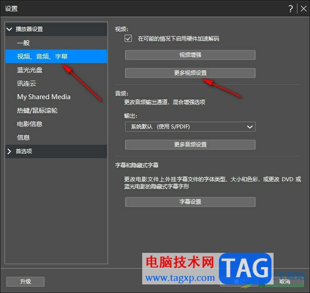
Task: Go to My Shared Media settings
Action: point(56,97)
